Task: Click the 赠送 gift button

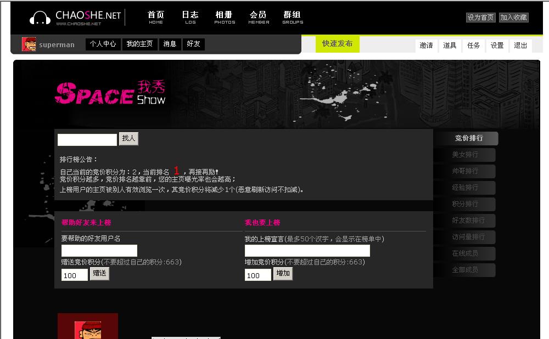Action: (99, 274)
